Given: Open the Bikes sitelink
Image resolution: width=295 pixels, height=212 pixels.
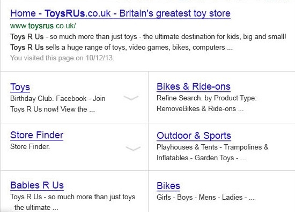Looking at the screenshot, I should (x=168, y=186).
